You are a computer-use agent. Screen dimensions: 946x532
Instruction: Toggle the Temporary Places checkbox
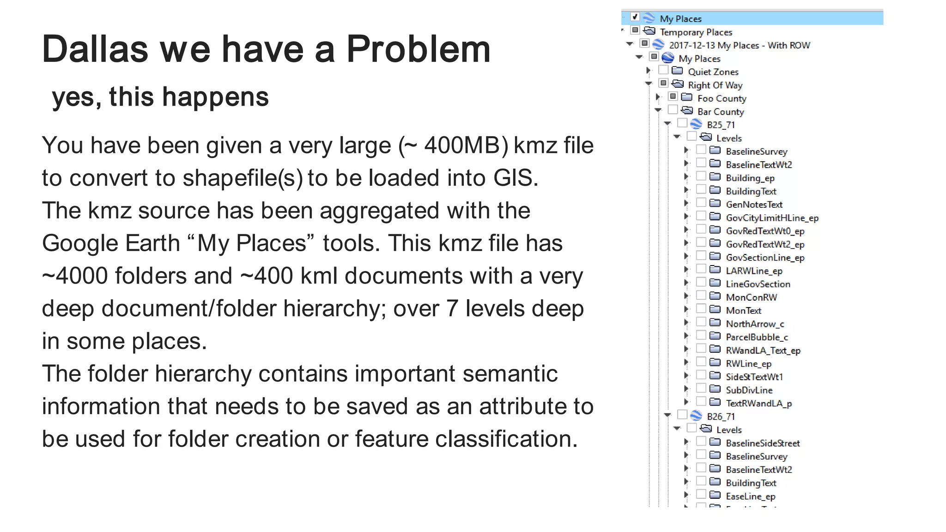(x=635, y=30)
